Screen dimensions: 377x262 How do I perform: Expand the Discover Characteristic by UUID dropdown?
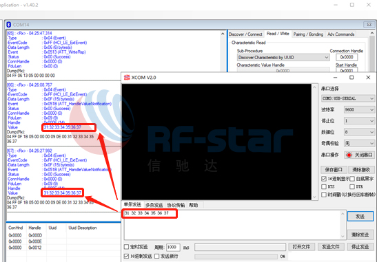point(283,57)
